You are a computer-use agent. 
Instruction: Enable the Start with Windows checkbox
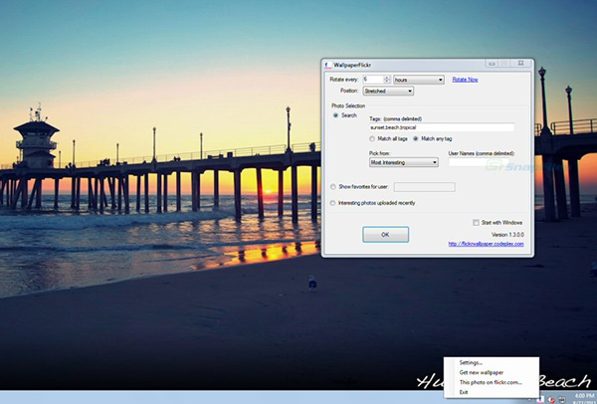[x=477, y=221]
